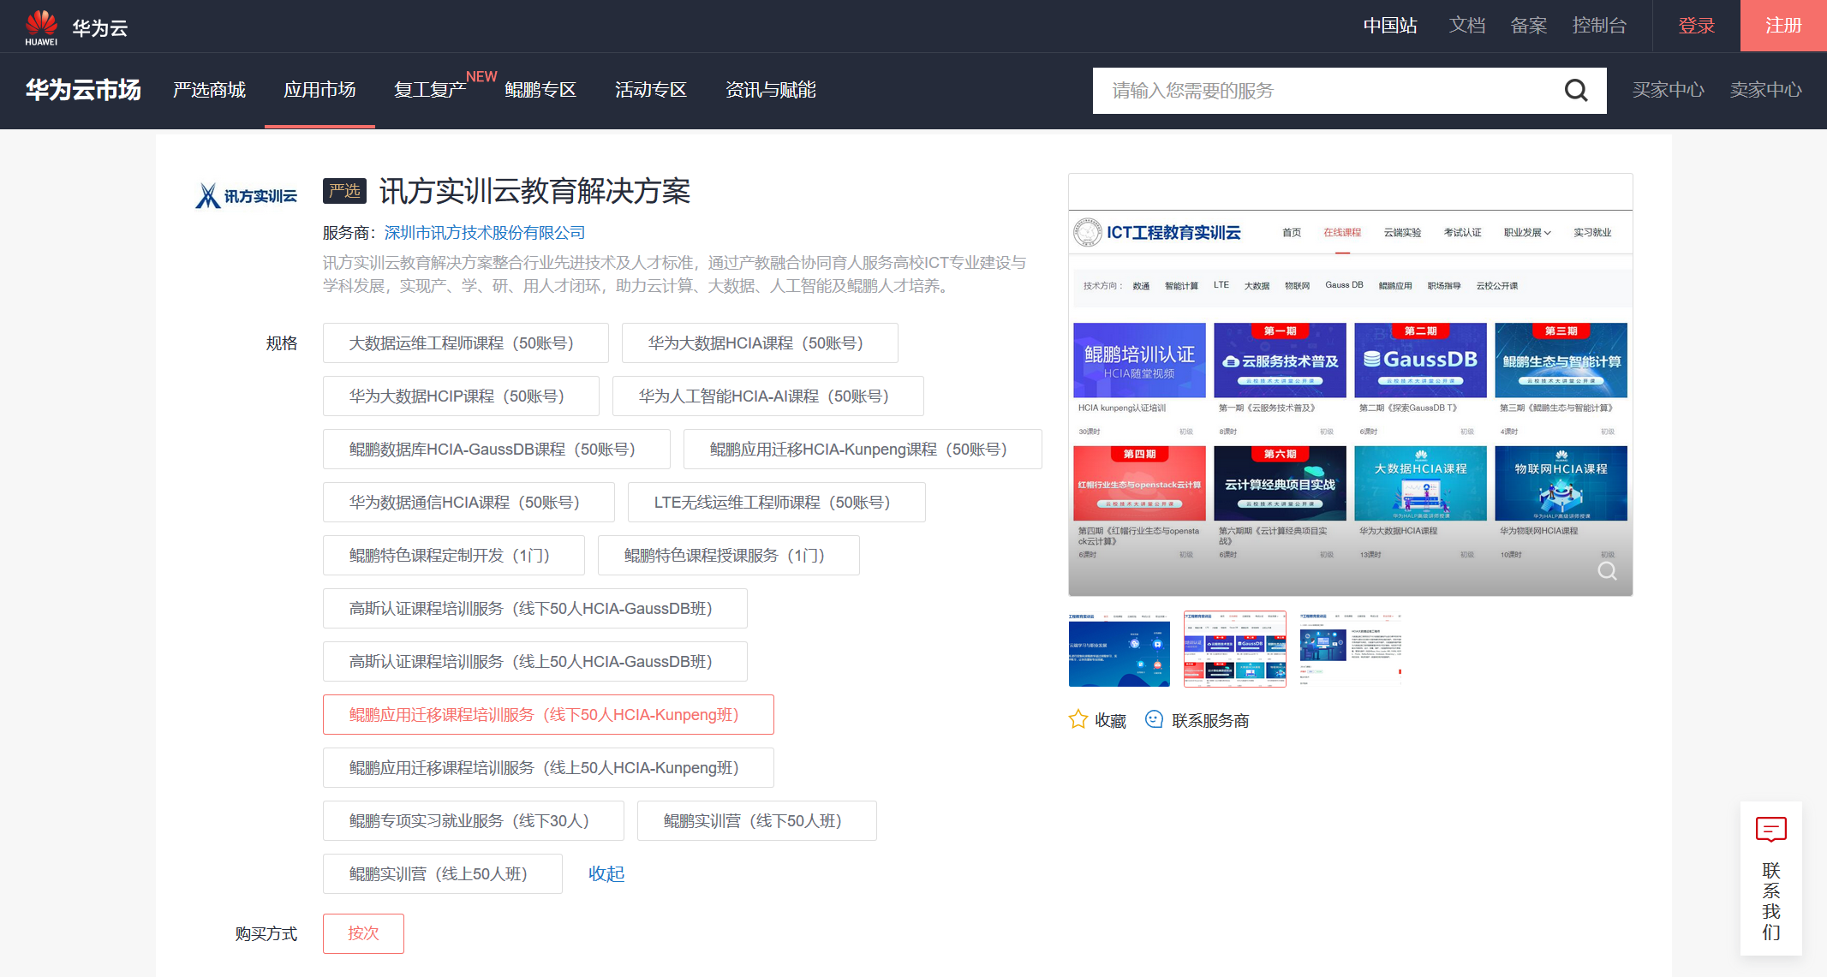Viewport: 1827px width, 977px height.
Task: Click the 登录 link in the header
Action: 1696,26
